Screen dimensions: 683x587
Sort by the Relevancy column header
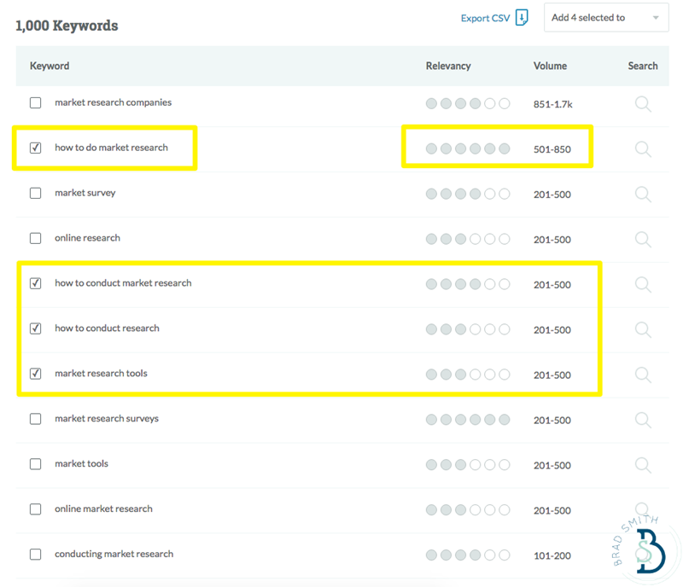click(448, 66)
